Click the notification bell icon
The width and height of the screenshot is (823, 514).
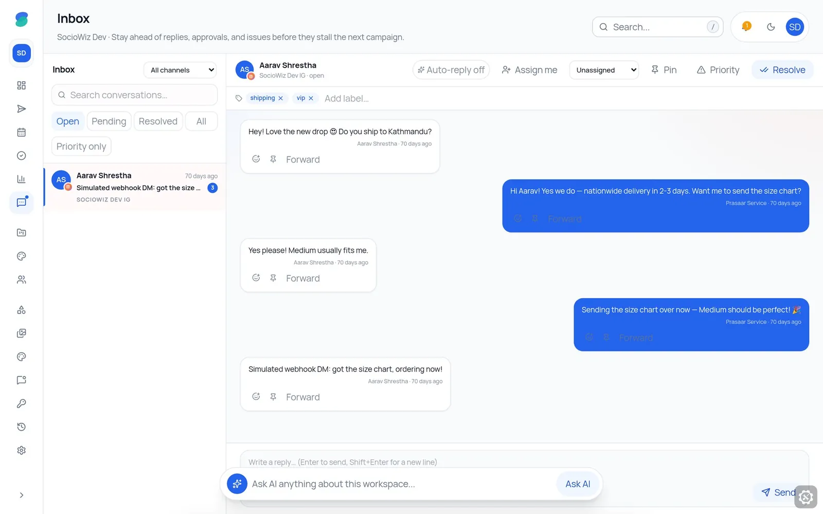point(746,27)
